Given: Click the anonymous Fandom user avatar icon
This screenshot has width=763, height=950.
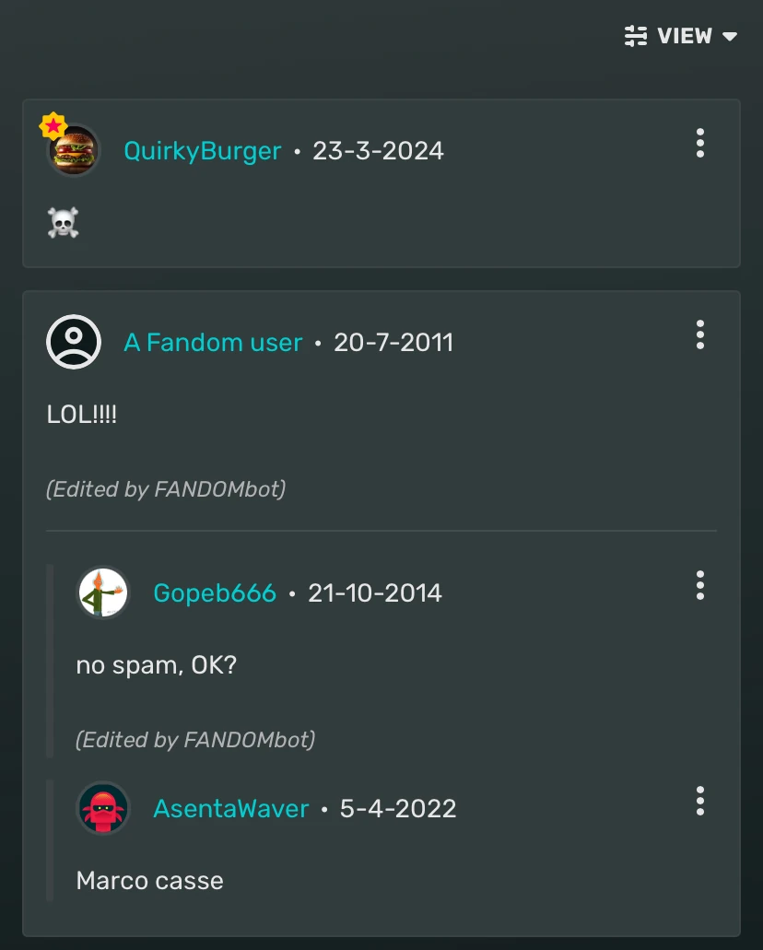Looking at the screenshot, I should pyautogui.click(x=74, y=341).
